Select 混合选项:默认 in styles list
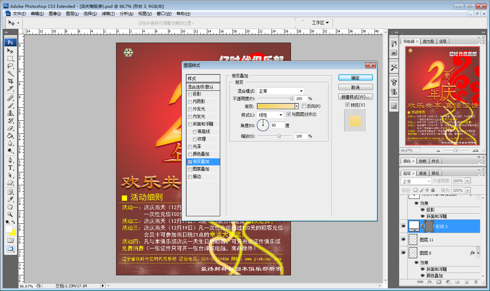Screen dimensions: 490x291 (x=203, y=87)
